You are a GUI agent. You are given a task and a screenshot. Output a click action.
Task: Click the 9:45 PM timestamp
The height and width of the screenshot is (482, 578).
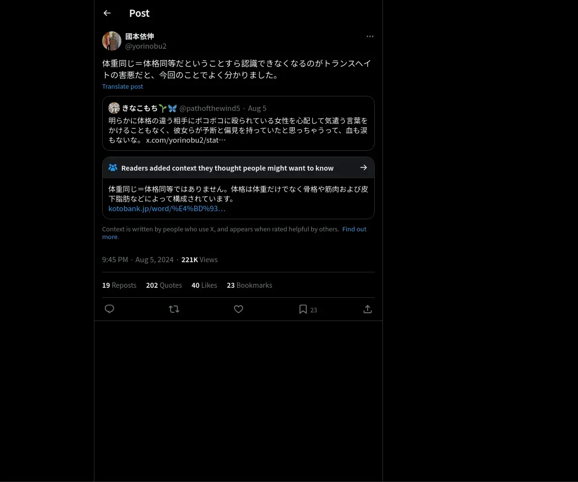pyautogui.click(x=115, y=259)
